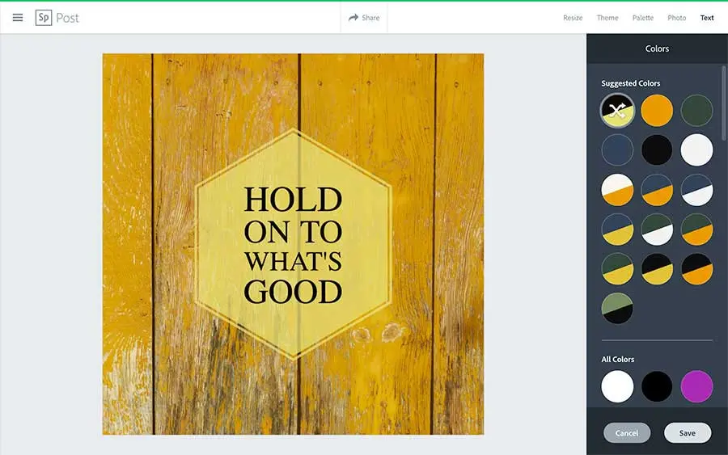
Task: Select the white and orange color pair
Action: [x=617, y=190]
